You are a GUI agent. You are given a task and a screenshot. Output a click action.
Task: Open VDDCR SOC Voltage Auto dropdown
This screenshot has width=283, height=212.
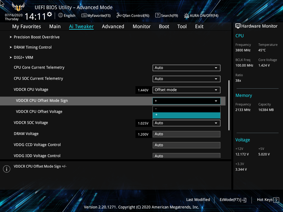point(187,123)
